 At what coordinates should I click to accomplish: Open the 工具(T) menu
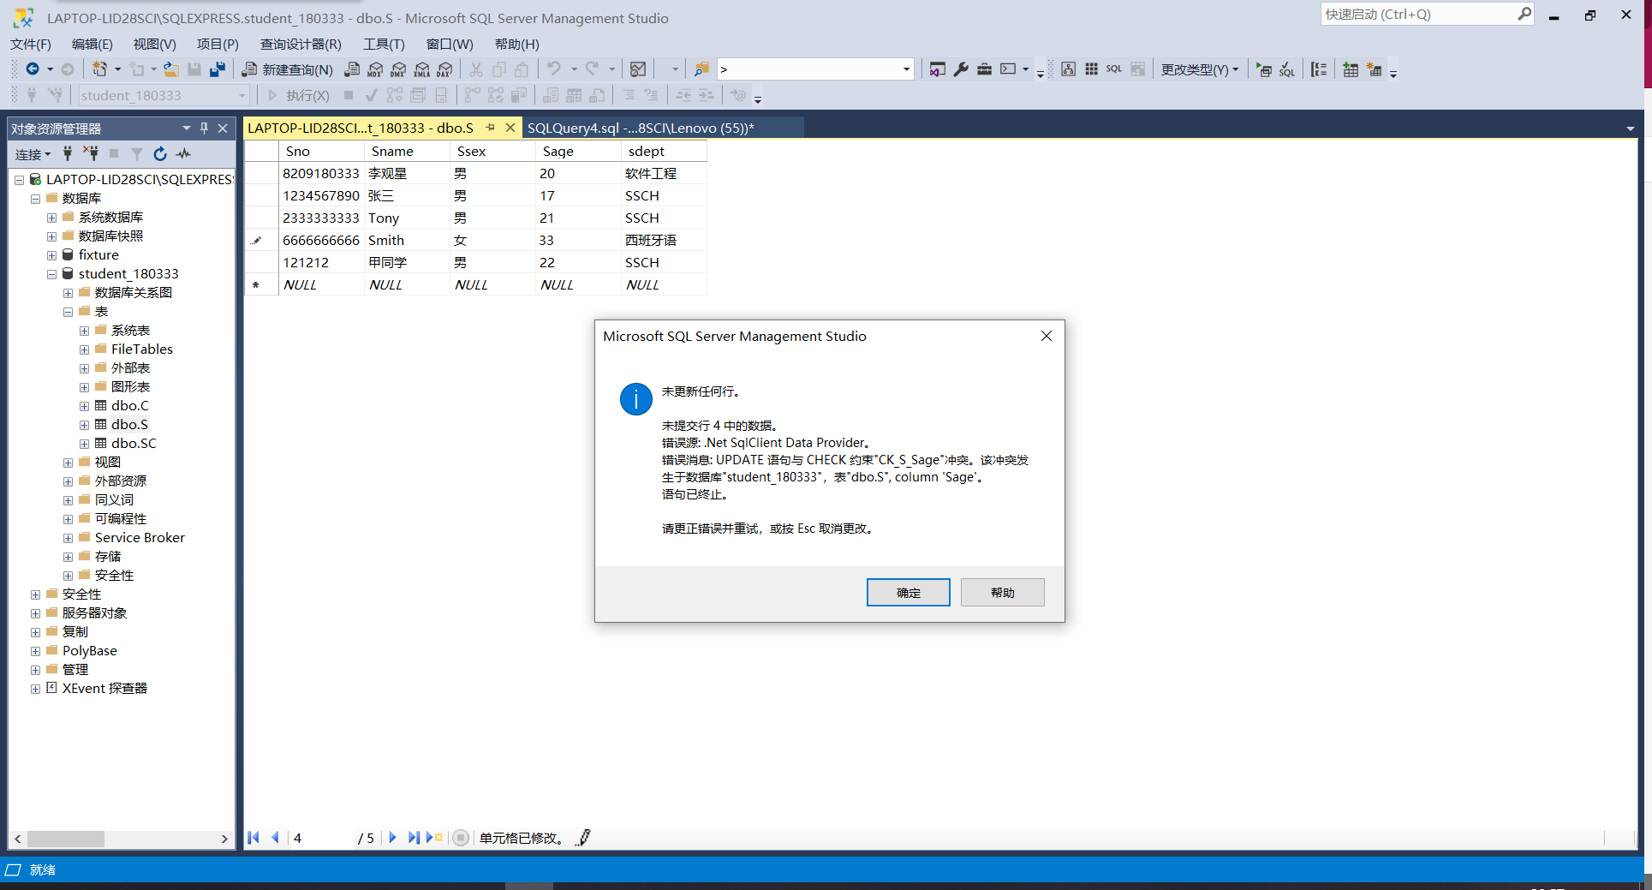point(384,44)
